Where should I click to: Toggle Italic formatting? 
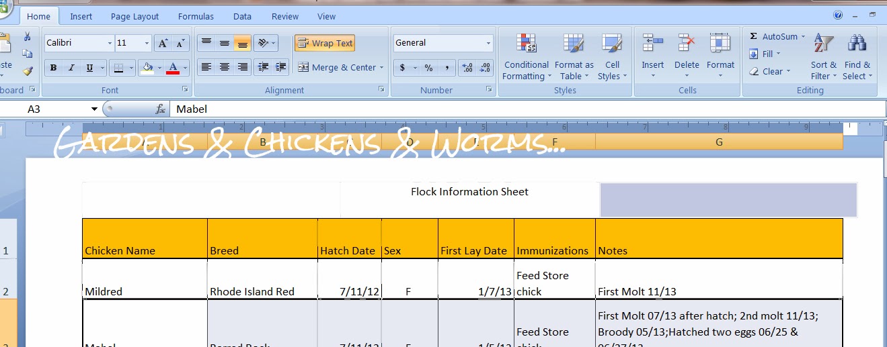click(x=71, y=68)
